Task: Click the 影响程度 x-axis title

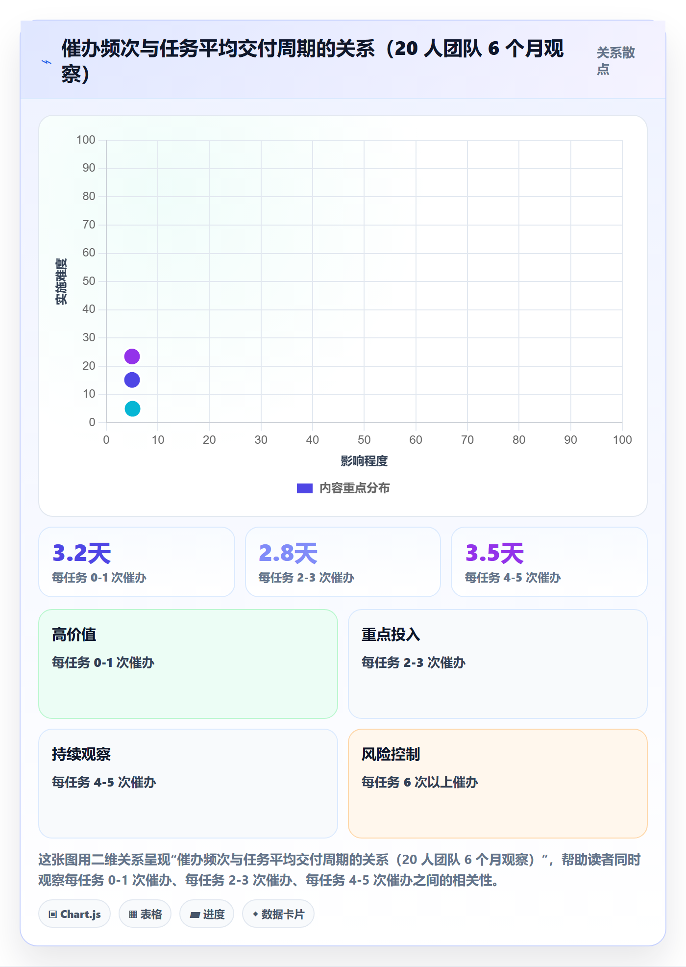Action: 364,461
